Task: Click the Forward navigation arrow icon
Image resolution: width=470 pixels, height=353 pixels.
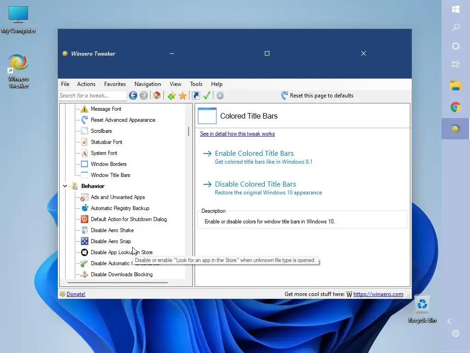Action: tap(144, 96)
